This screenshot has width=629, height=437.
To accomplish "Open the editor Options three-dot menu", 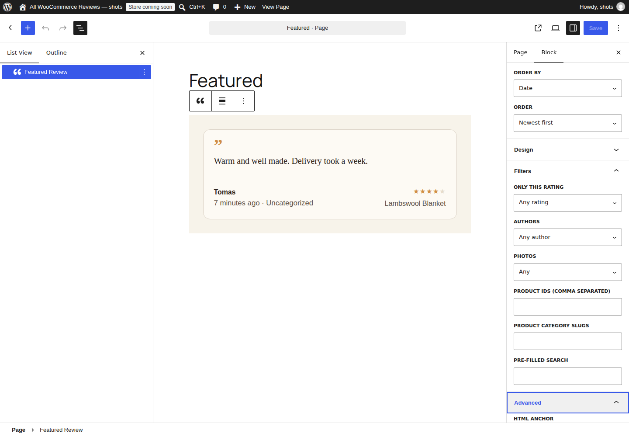I will tap(619, 28).
